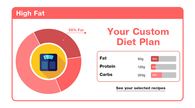Click the scale's cyan dial display
The height and width of the screenshot is (108, 195).
pos(48,57)
